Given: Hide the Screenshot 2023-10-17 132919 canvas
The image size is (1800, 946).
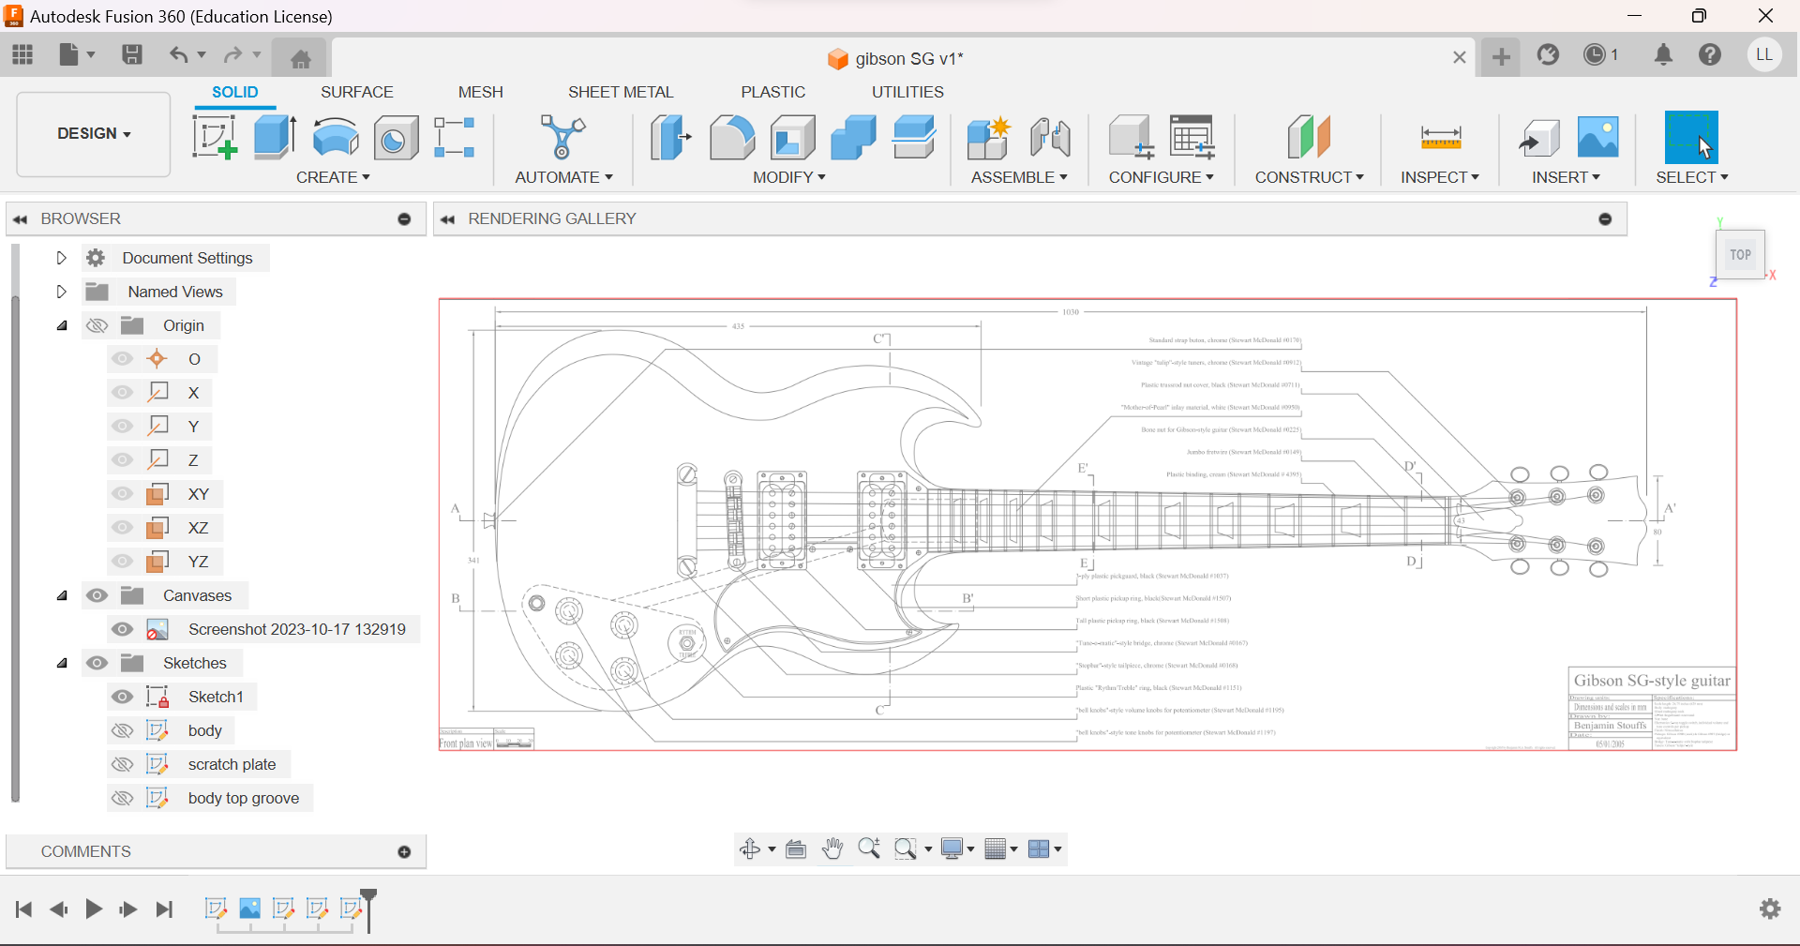Looking at the screenshot, I should click(x=122, y=629).
